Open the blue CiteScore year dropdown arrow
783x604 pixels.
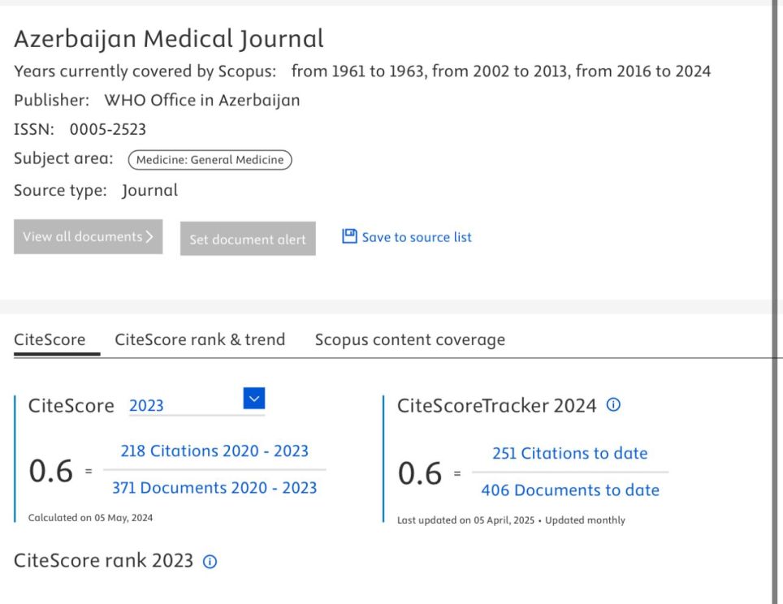(254, 398)
